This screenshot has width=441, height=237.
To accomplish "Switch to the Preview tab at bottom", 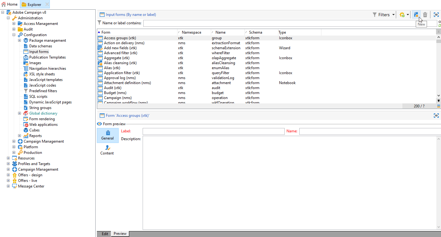I will pos(120,234).
